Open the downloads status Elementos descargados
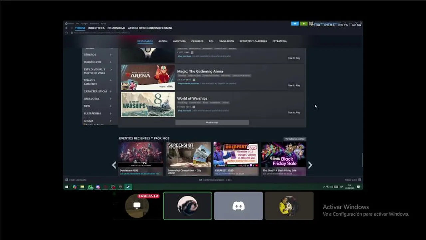426x240 pixels. [215, 180]
